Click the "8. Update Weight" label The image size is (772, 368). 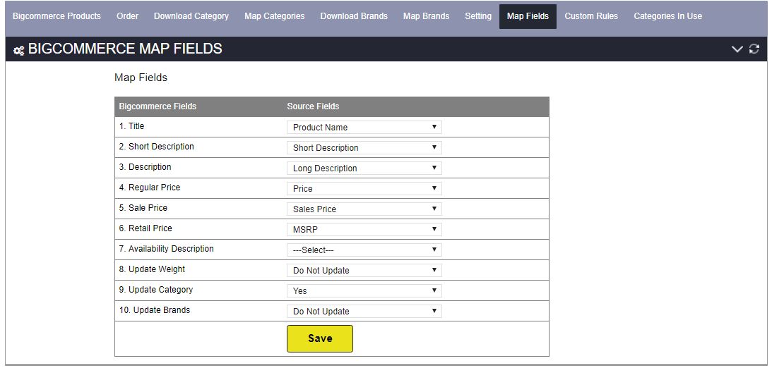point(152,269)
